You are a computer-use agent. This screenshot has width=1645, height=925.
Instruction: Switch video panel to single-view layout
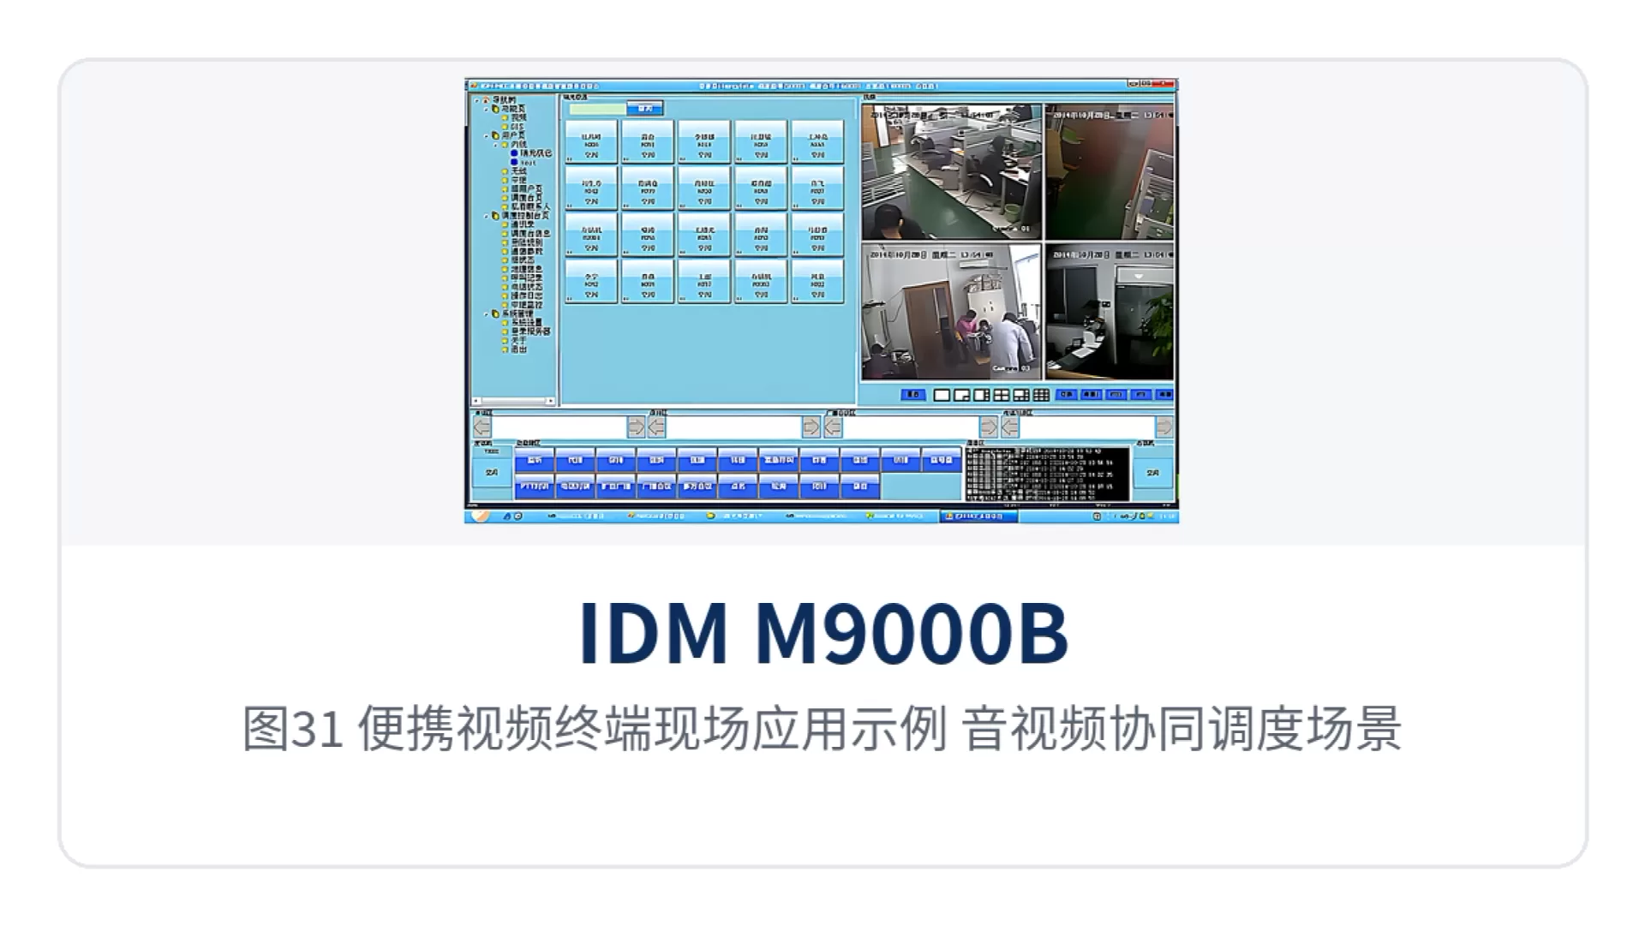click(942, 395)
